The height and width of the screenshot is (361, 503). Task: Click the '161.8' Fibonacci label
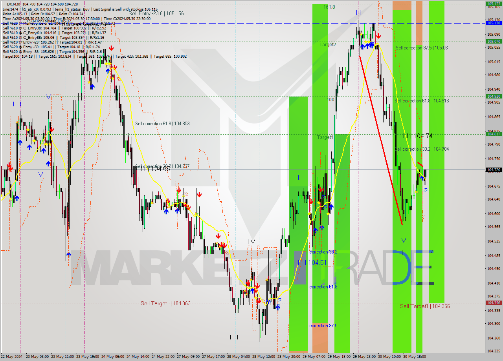[329, 7]
